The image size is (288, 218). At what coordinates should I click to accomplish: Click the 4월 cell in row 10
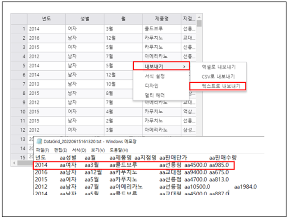(123, 112)
